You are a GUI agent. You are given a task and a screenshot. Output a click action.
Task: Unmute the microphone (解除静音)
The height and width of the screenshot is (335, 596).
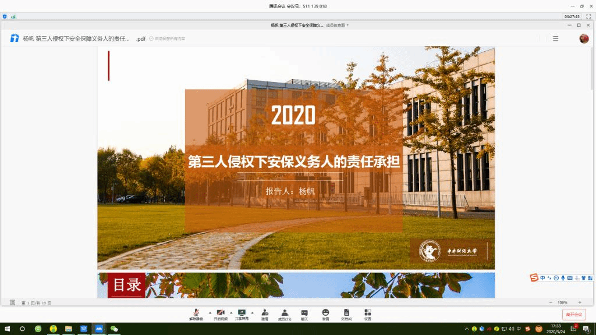pyautogui.click(x=196, y=314)
